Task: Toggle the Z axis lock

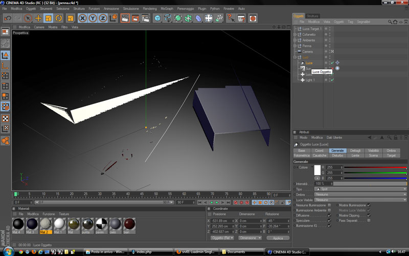Action: coord(102,18)
